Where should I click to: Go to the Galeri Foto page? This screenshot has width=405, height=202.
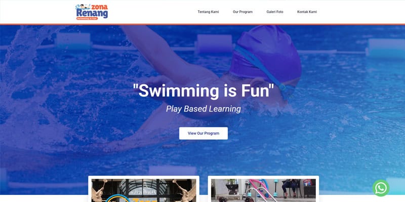pyautogui.click(x=275, y=12)
